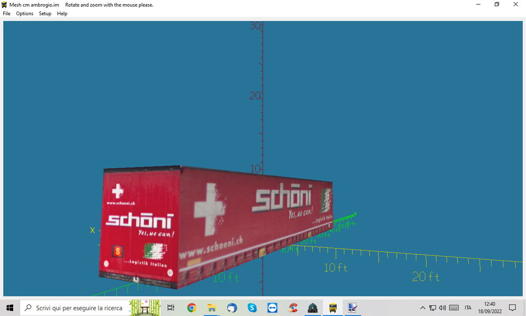Open Thunderbird mail from the taskbar
The height and width of the screenshot is (316, 526).
pyautogui.click(x=232, y=308)
